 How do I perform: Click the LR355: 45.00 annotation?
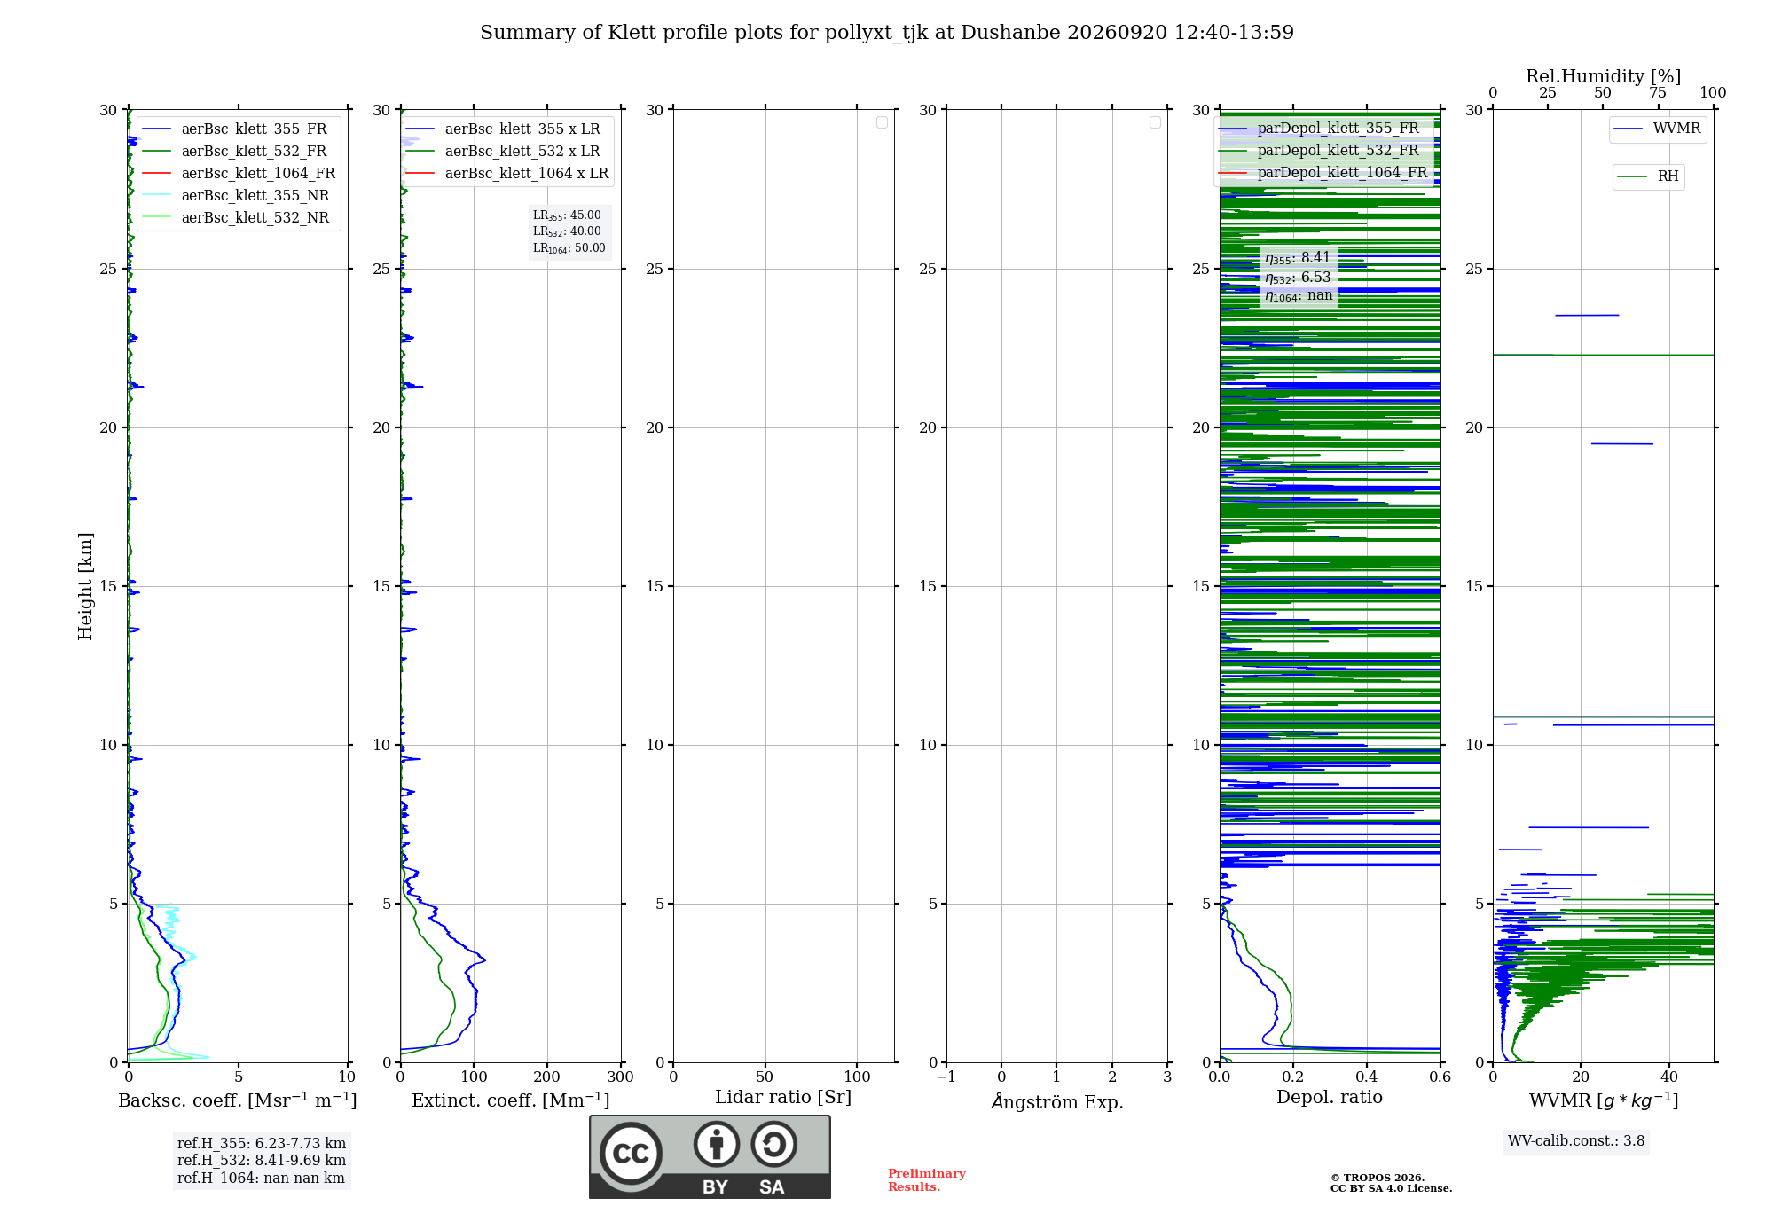click(x=567, y=215)
